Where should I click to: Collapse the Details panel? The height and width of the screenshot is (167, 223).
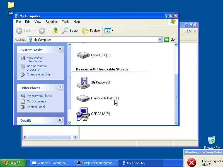coord(60,120)
